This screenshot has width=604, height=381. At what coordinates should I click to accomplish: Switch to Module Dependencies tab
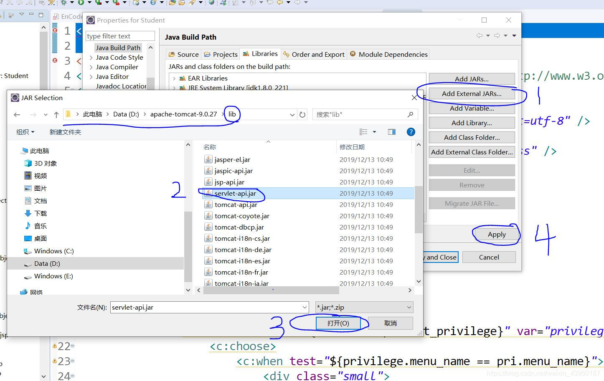(389, 54)
